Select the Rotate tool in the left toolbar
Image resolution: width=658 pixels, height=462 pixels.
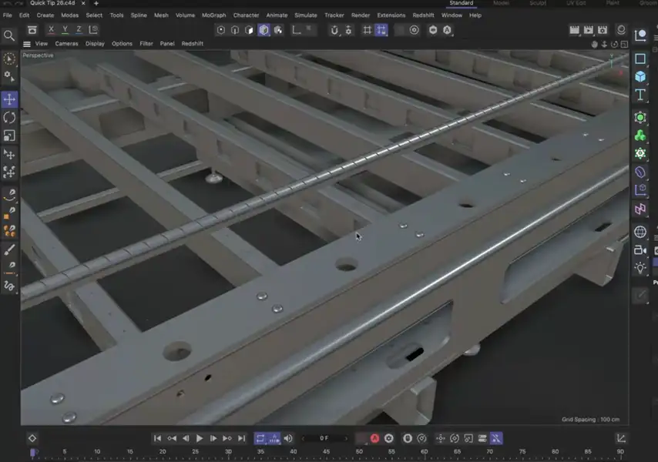click(10, 117)
